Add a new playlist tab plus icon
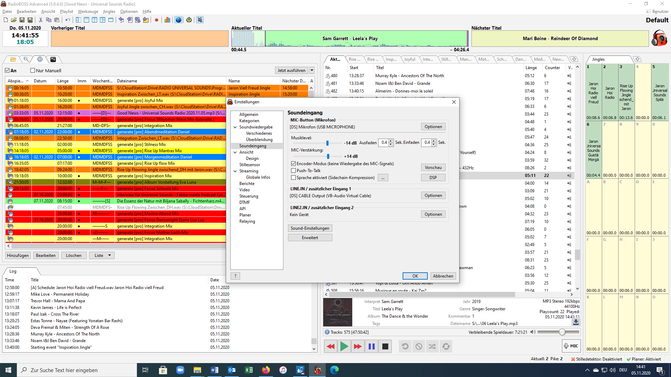 tap(574, 59)
